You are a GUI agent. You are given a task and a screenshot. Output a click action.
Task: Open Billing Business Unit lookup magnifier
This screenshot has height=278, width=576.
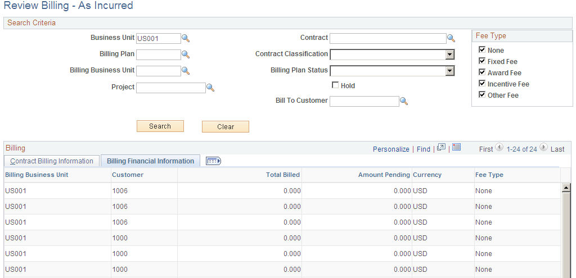tap(186, 71)
